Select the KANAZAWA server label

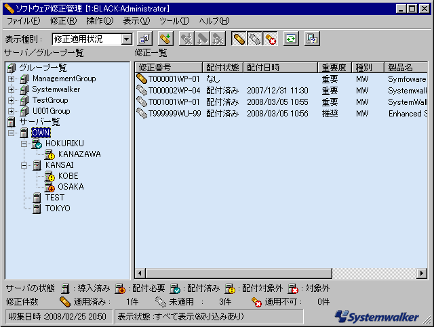79,154
